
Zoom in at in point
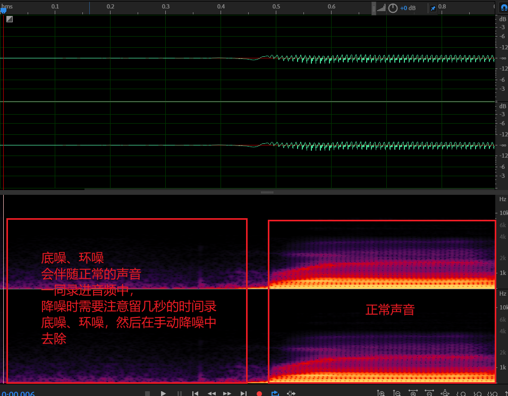click(461, 393)
